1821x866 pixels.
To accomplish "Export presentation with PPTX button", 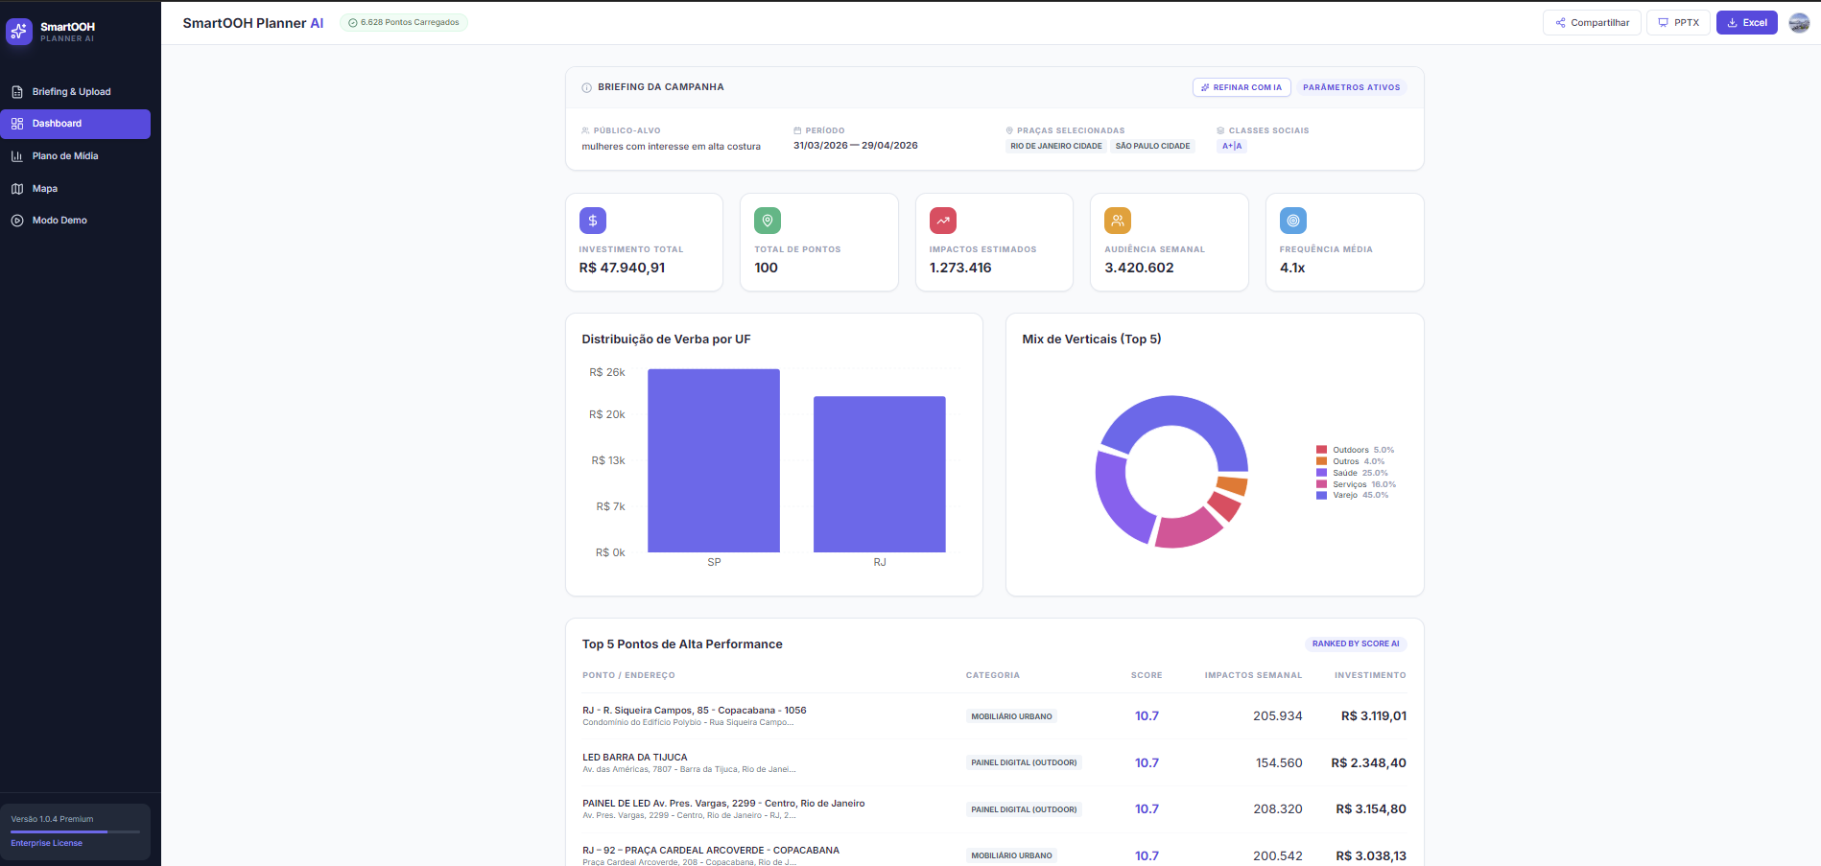I will pyautogui.click(x=1678, y=23).
